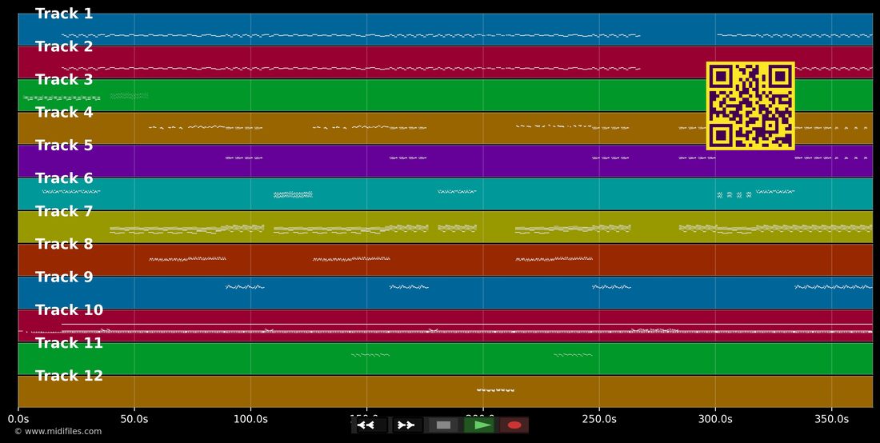This screenshot has width=880, height=443.
Task: Click the 50.0s timeline marker
Action: (134, 419)
